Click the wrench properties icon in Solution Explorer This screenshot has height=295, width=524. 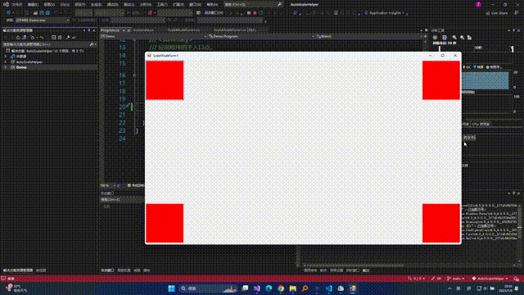(x=68, y=38)
